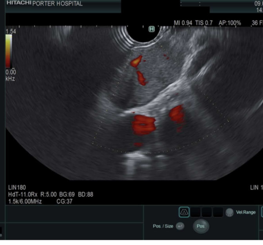The height and width of the screenshot is (245, 263).
Task: Click the Vel.Range rotary knob icon
Action: tap(229, 213)
